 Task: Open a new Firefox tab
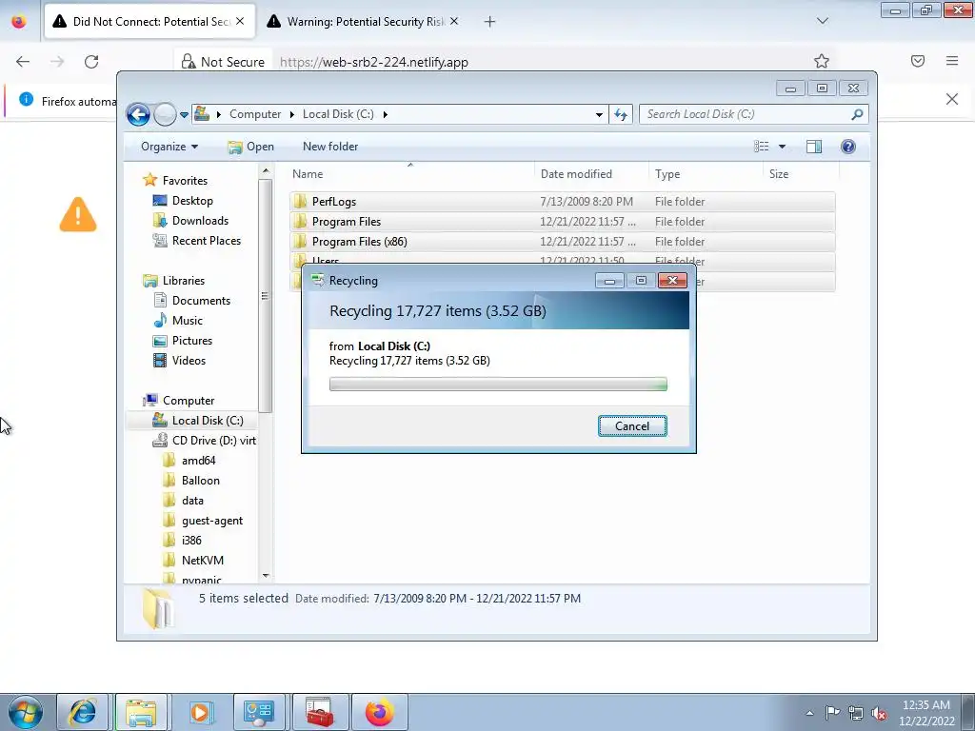pos(490,22)
